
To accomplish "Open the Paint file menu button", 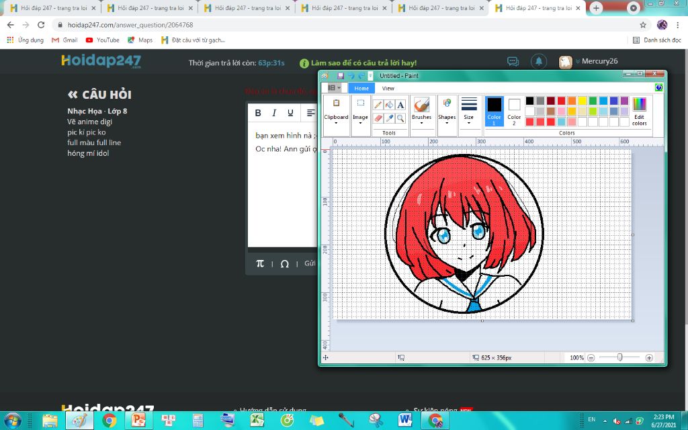I will (335, 88).
